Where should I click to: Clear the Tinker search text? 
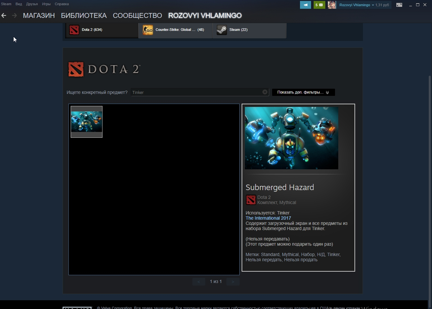(x=265, y=92)
